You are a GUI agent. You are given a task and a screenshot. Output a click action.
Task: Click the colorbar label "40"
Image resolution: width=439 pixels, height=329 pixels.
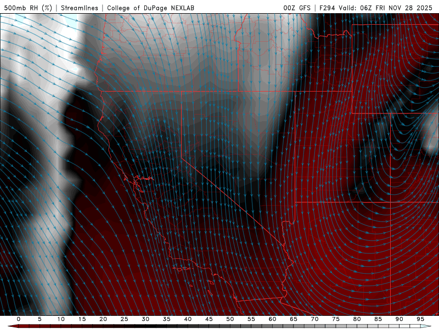(x=188, y=319)
